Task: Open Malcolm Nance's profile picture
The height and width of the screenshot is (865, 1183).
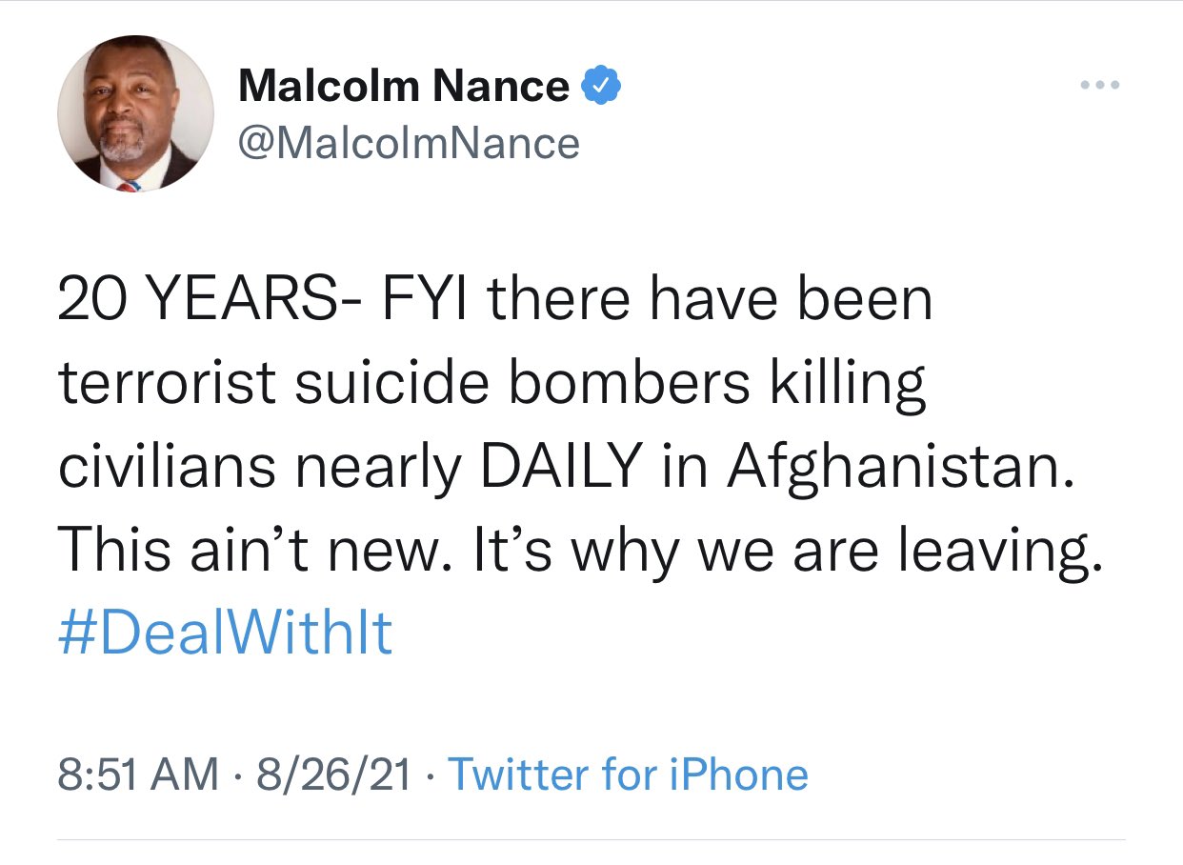Action: [x=135, y=114]
